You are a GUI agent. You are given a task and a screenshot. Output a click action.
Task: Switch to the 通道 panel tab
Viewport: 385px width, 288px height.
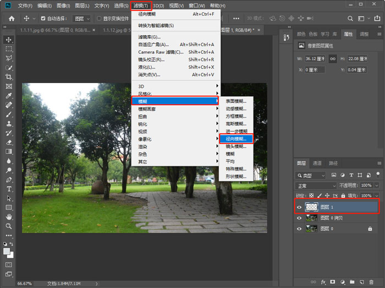(317, 163)
